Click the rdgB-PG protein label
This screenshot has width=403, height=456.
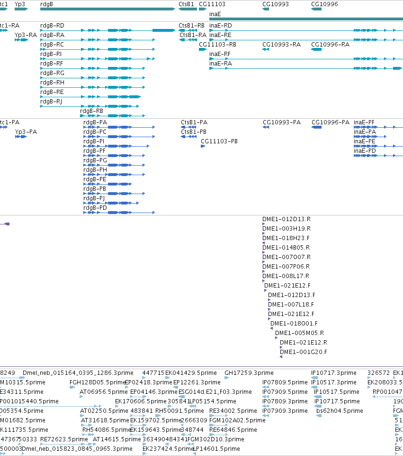click(95, 160)
